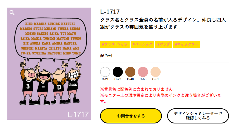Screen dimensions: 236x130
Task: Select the #クラスTシャツ tag
Action: (x=115, y=44)
